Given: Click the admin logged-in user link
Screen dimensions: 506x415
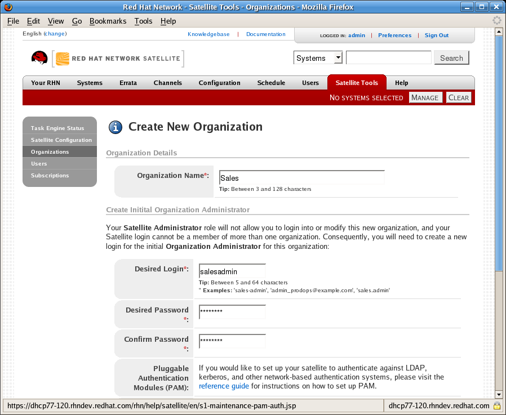Looking at the screenshot, I should 357,35.
